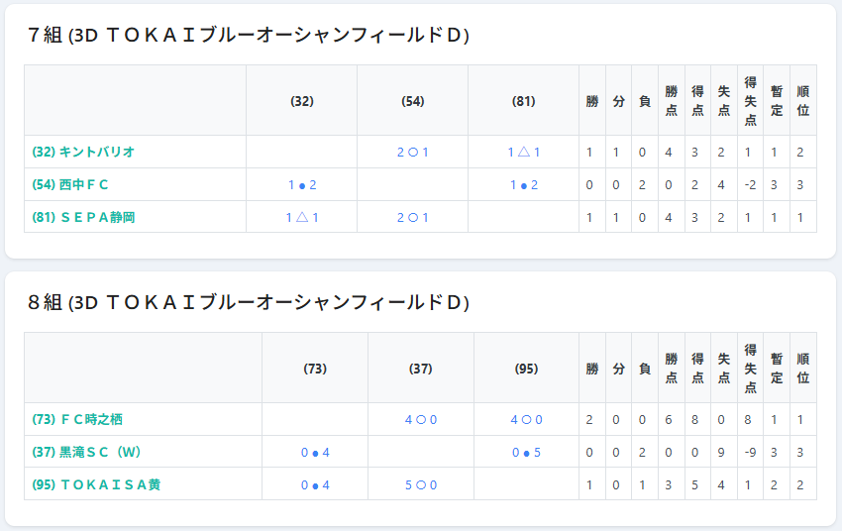Viewport: 842px width, 531px height.
Task: Click ＳＥＰＡ静岡's 1△1 score against (32)
Action: [x=302, y=218]
